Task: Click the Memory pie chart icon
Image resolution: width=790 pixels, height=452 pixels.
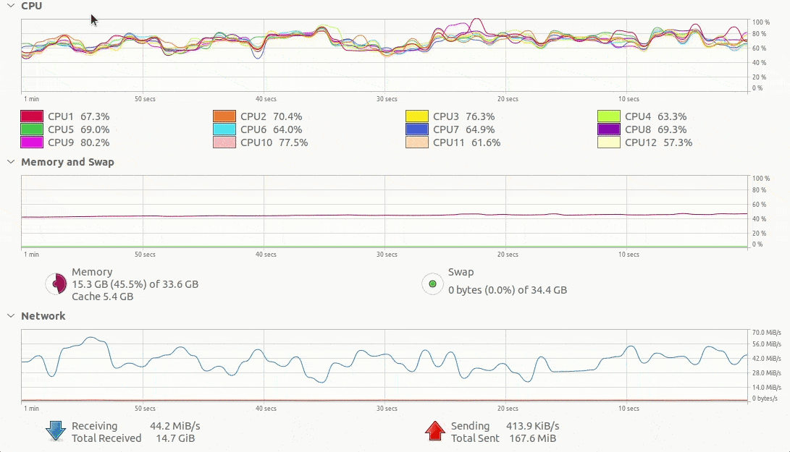Action: pyautogui.click(x=56, y=284)
